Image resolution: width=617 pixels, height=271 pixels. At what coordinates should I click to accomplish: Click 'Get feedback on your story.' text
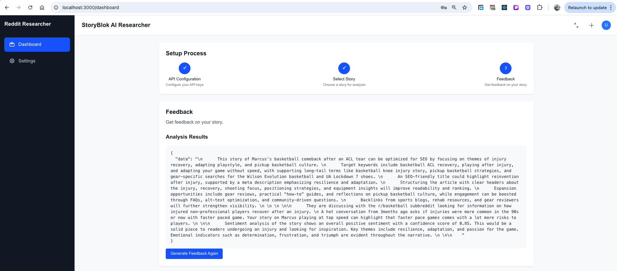click(x=194, y=122)
